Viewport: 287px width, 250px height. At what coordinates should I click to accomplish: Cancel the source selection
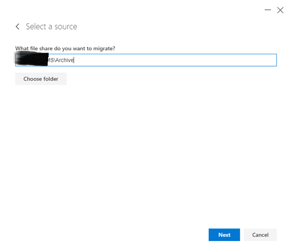[260, 235]
